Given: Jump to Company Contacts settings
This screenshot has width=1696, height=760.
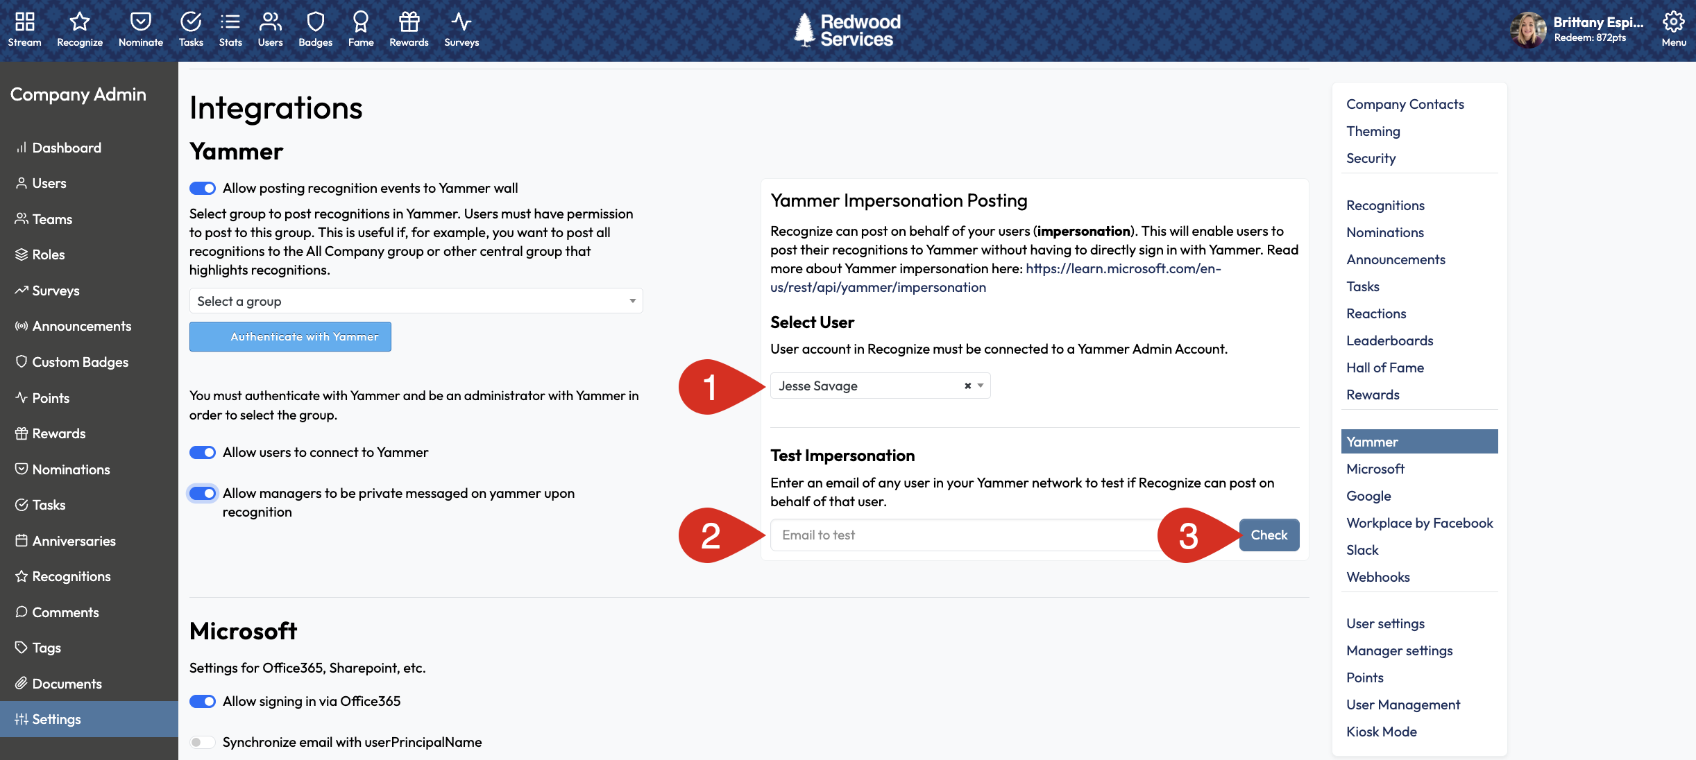Looking at the screenshot, I should click(1405, 104).
